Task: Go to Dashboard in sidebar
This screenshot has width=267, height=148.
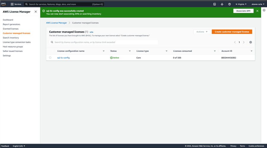Action: tap(8, 20)
